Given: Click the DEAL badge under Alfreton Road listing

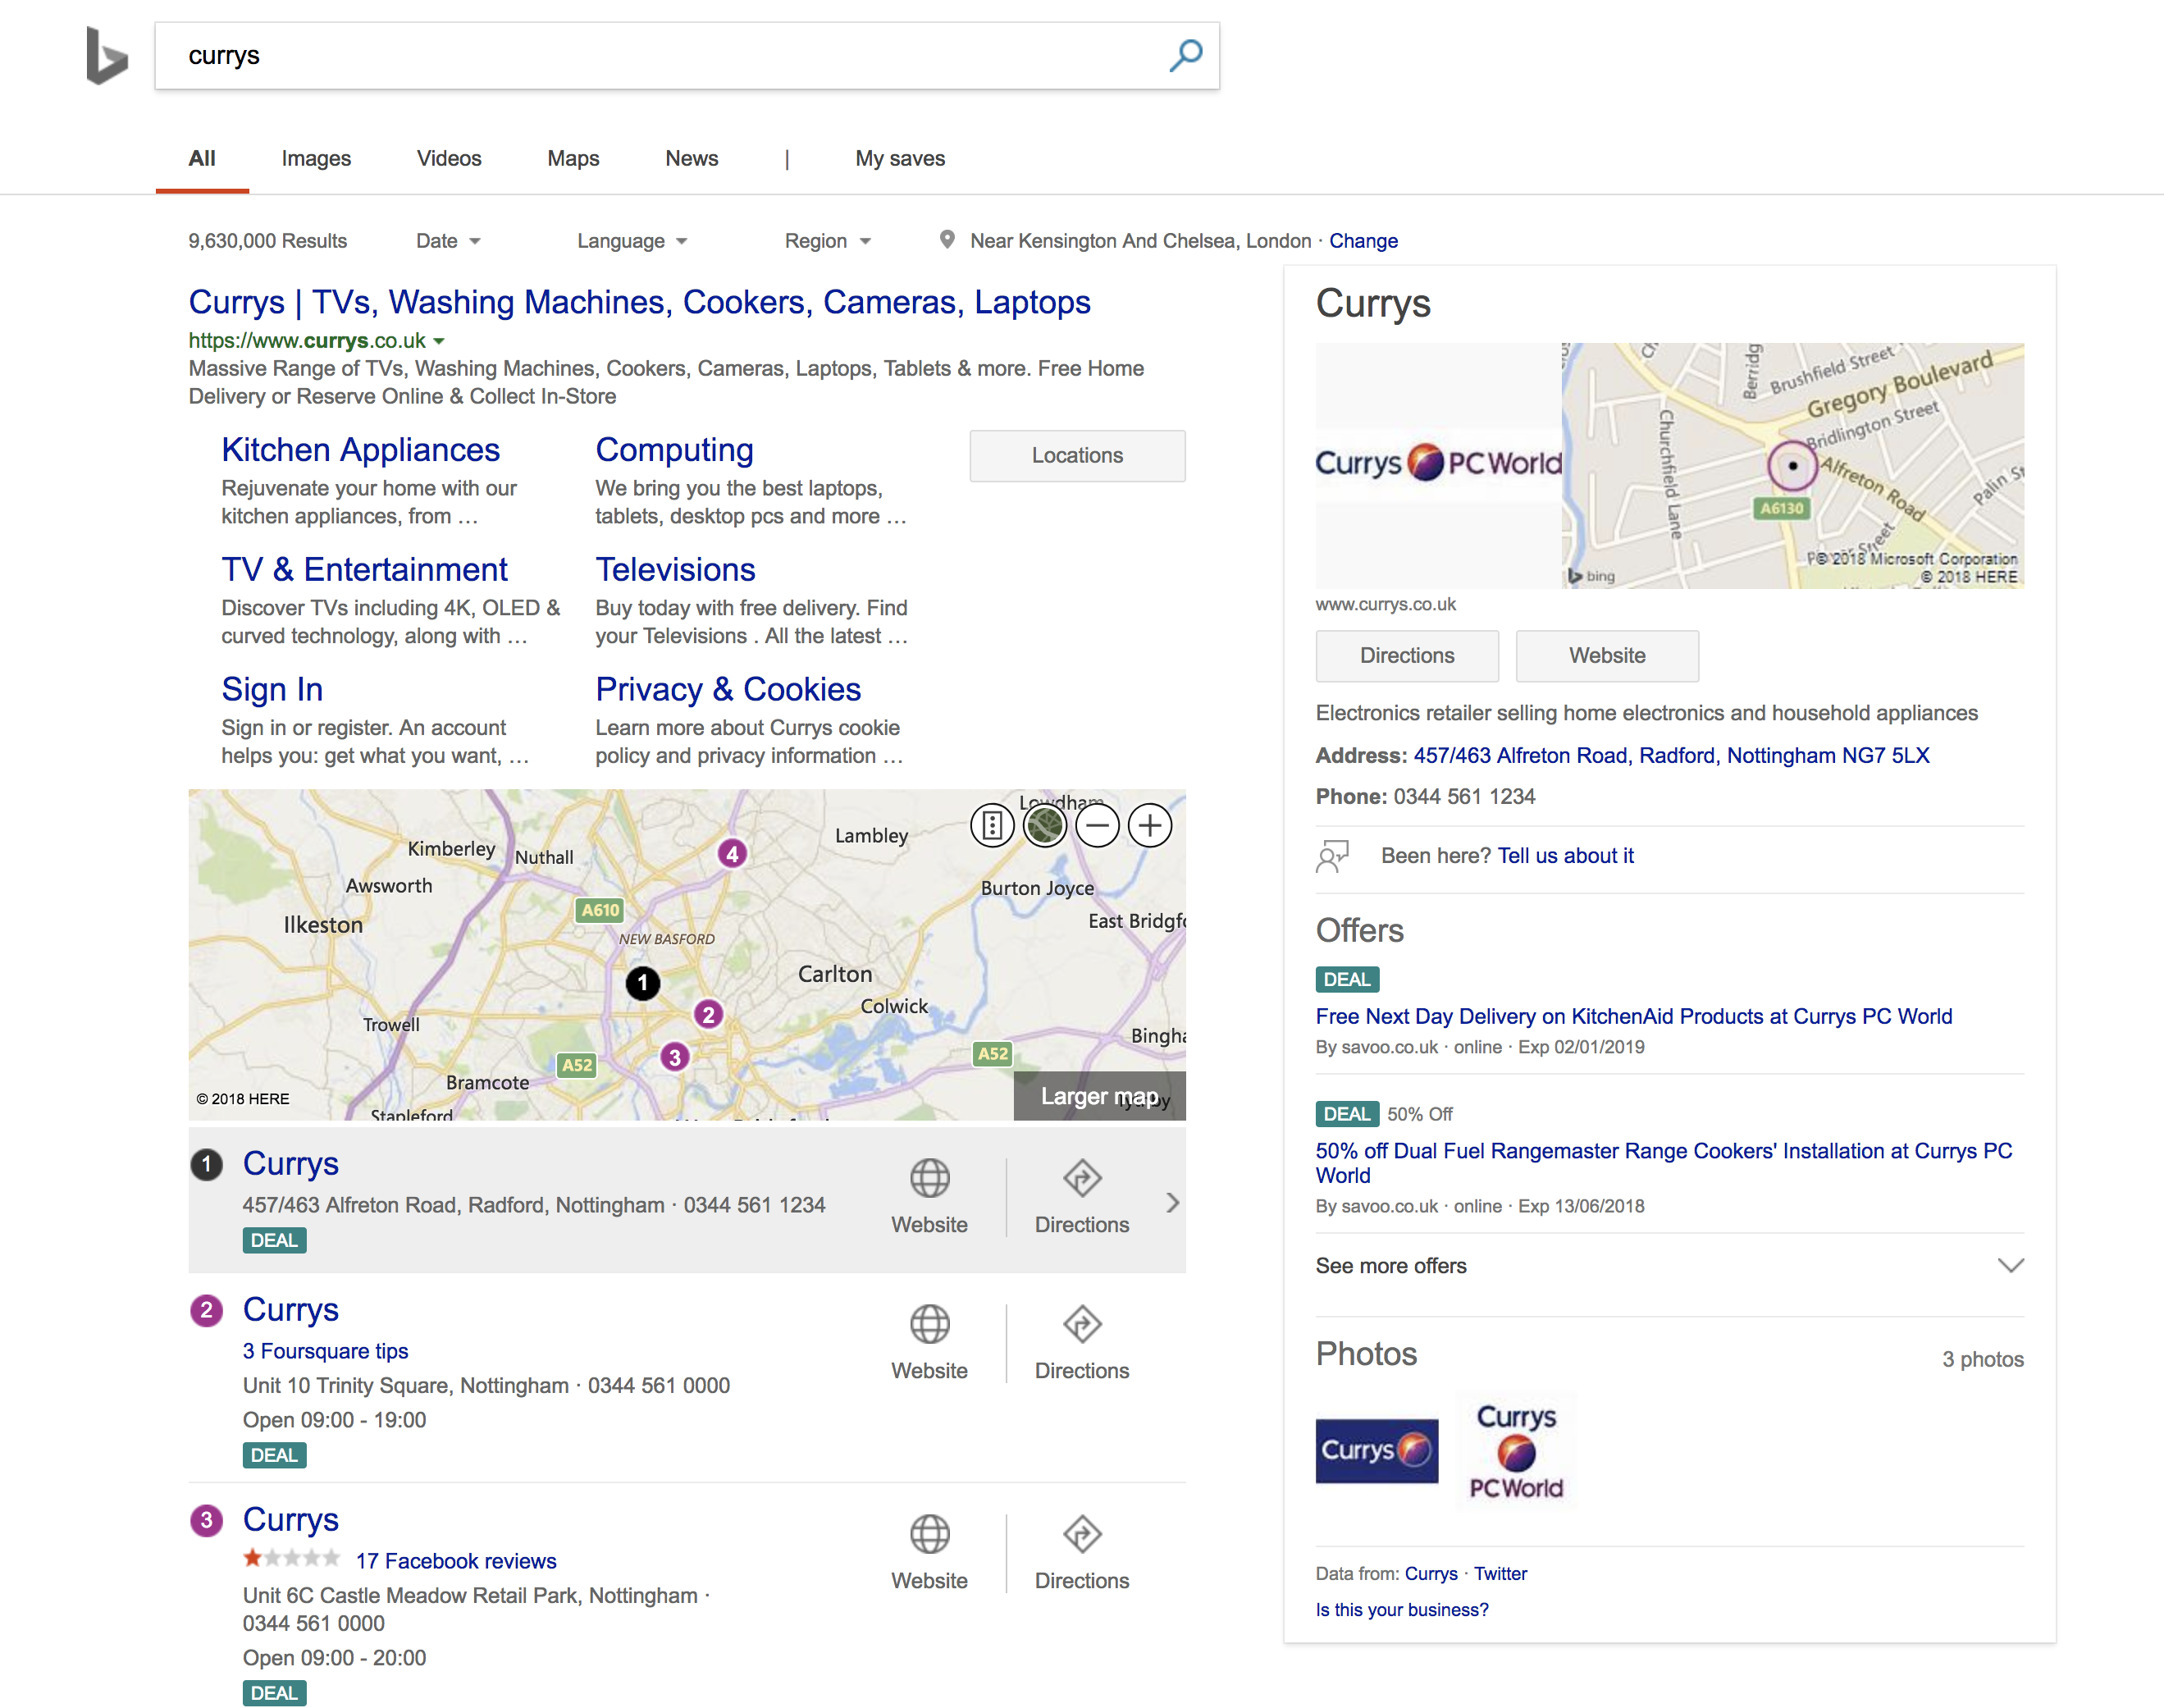Looking at the screenshot, I should click(x=274, y=1240).
